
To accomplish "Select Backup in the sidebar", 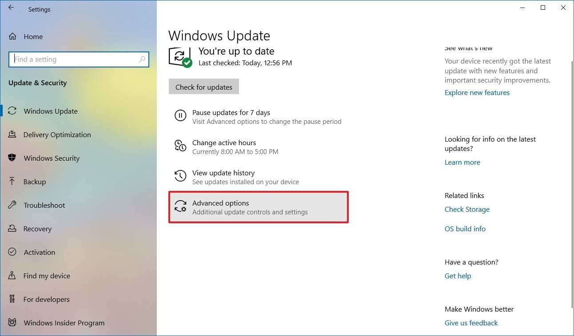I will 35,182.
